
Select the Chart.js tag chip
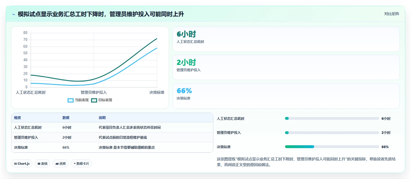tap(22, 164)
